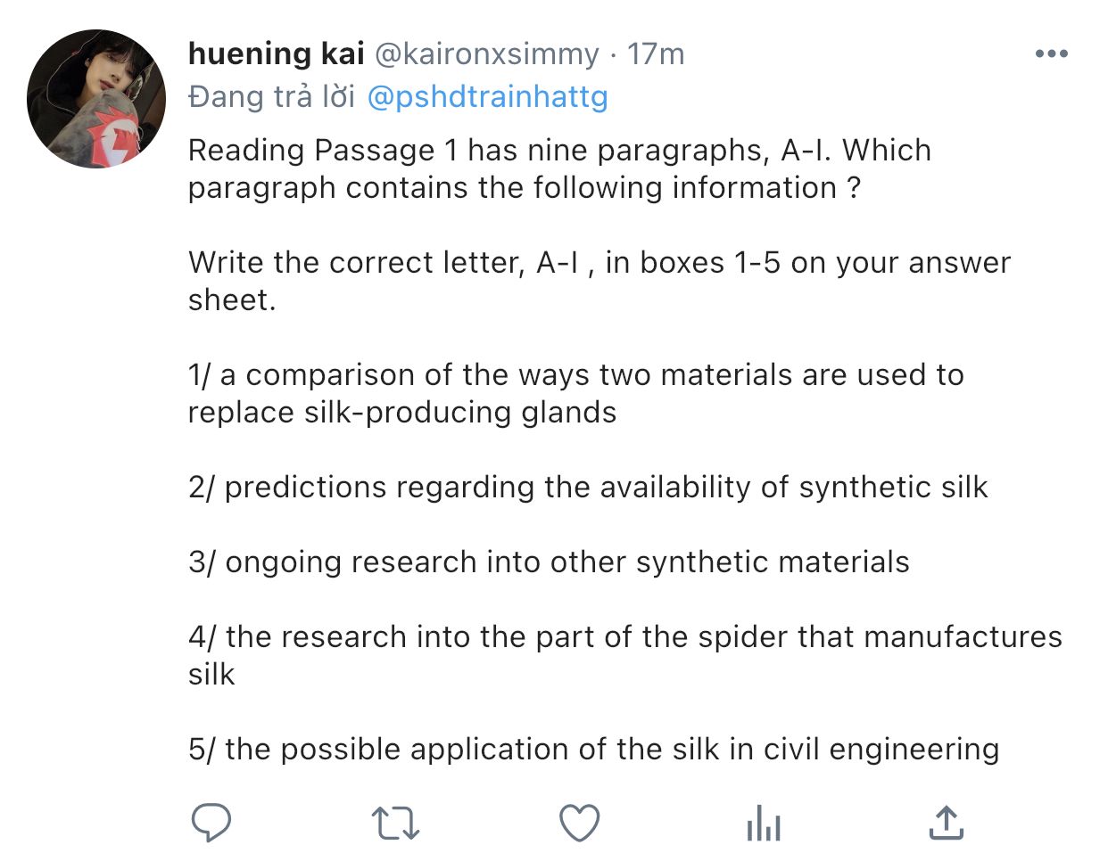The width and height of the screenshot is (1108, 861).
Task: Share the tweet via upload arrow icon
Action: coord(946,822)
